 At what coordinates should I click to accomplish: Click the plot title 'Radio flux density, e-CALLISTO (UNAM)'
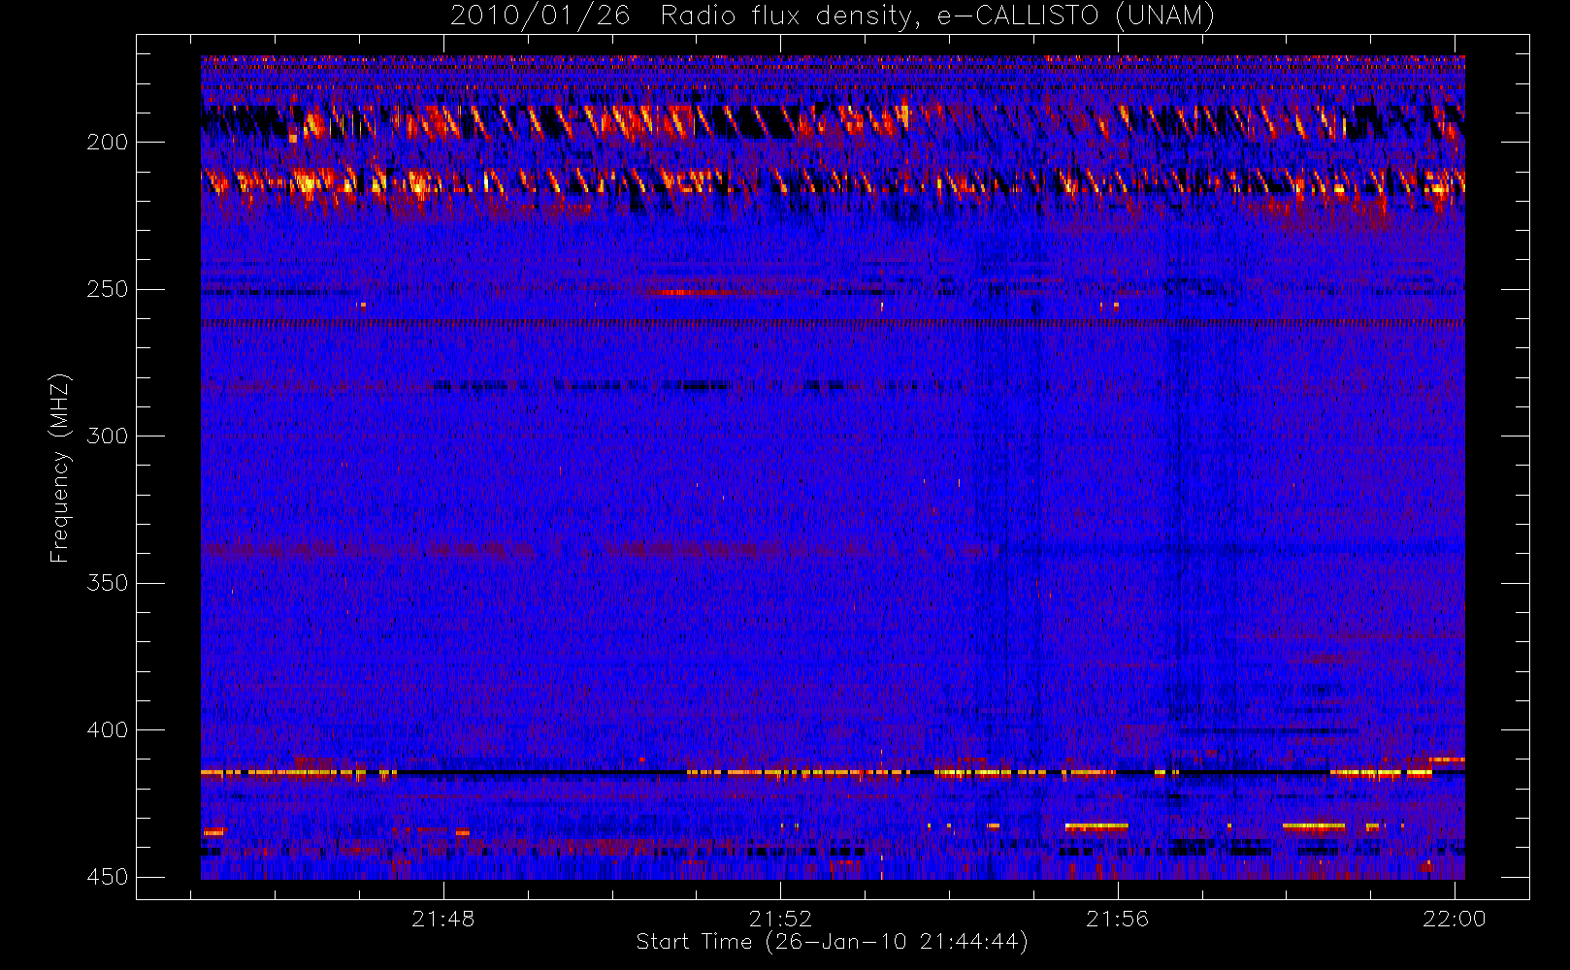tap(937, 16)
